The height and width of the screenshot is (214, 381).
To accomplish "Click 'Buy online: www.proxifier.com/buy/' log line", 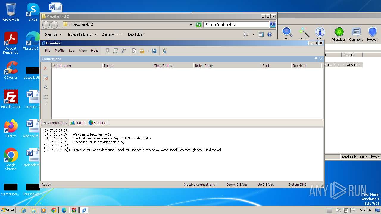I will [x=98, y=142].
